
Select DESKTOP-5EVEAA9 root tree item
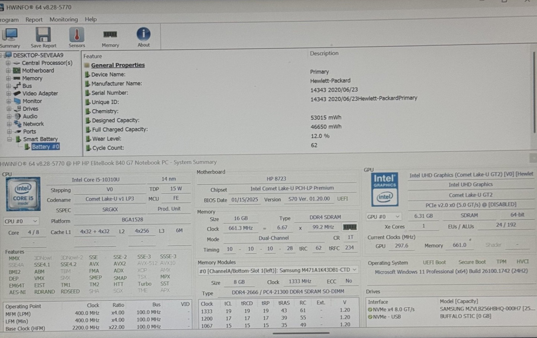click(38, 55)
